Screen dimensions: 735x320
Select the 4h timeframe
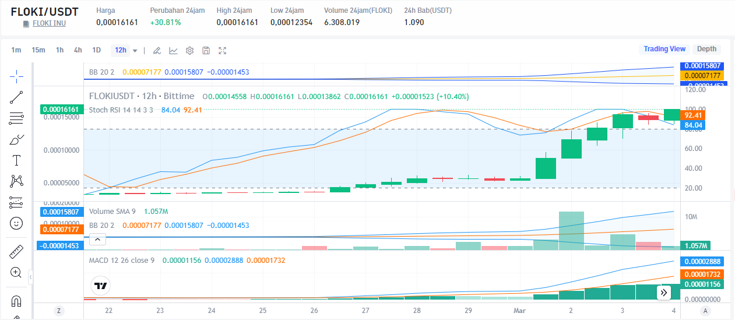(x=78, y=50)
